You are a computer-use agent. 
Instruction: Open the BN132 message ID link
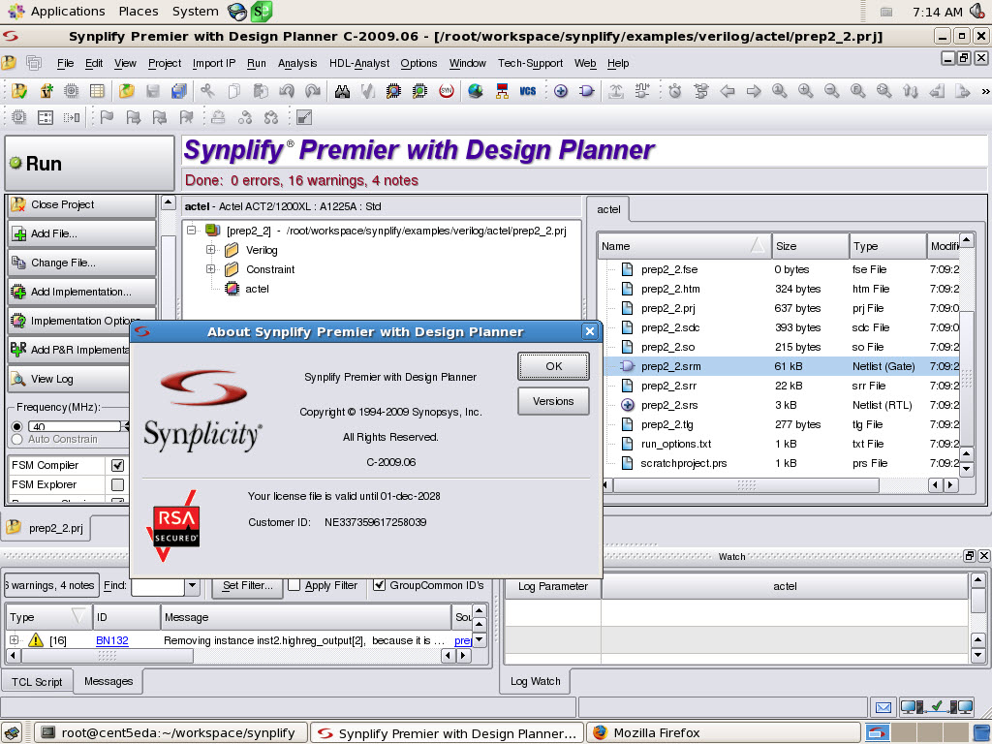(112, 640)
